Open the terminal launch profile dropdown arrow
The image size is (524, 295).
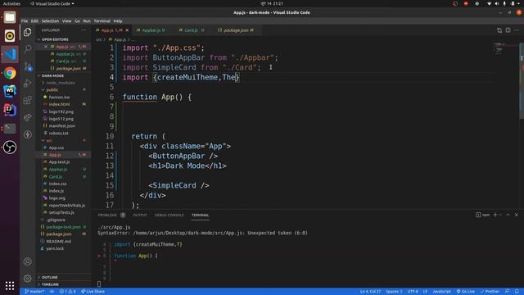tap(500, 215)
